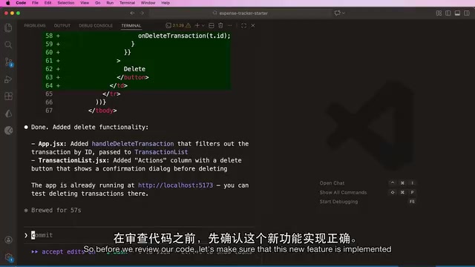Click Show All Commands shortcut
This screenshot has height=267, width=475.
click(343, 193)
